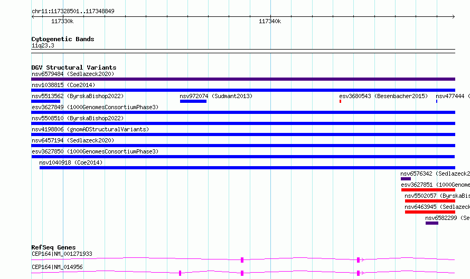The width and height of the screenshot is (470, 279).
Task: Open nsv6457194 (Sedlazeck2020) label
Action: [73, 140]
